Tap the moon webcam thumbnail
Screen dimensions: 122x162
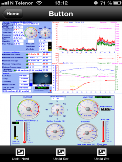pyautogui.click(x=42, y=78)
